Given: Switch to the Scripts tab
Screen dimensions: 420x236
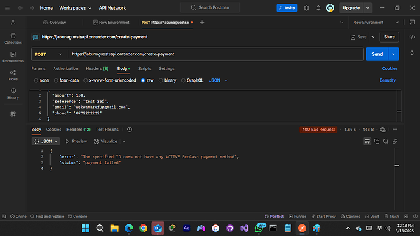Looking at the screenshot, I should tap(145, 69).
